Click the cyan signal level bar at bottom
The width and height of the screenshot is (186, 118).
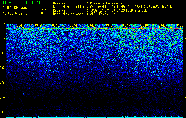(x=95, y=117)
